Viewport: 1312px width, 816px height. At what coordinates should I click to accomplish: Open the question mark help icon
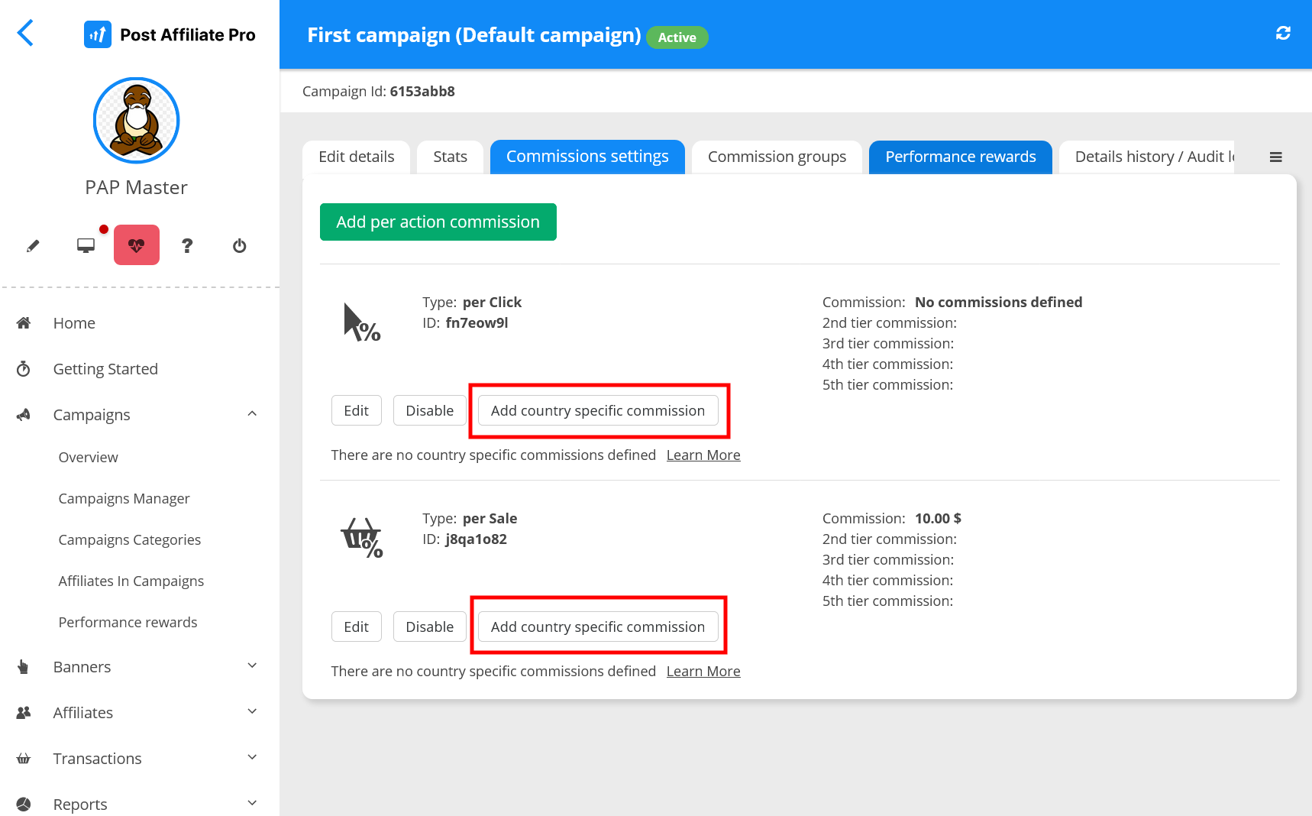click(x=187, y=246)
